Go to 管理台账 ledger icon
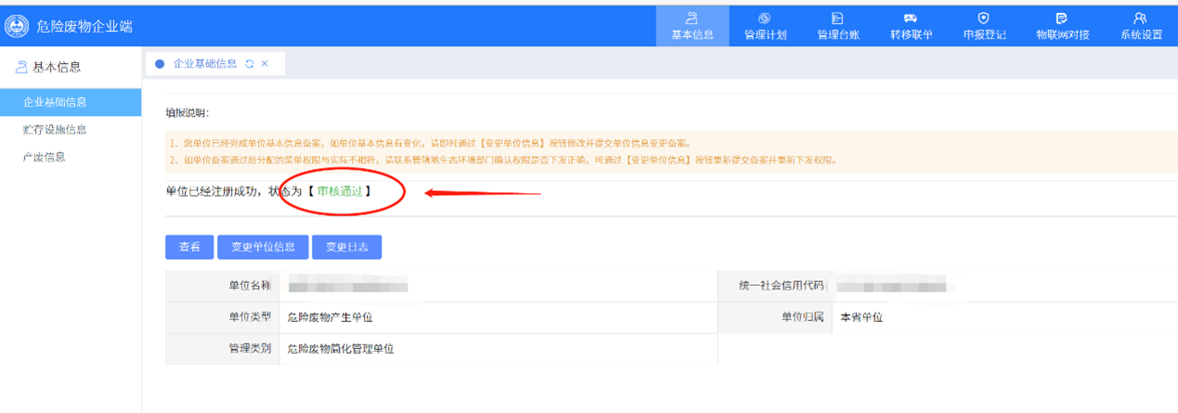The image size is (1178, 413). (837, 19)
